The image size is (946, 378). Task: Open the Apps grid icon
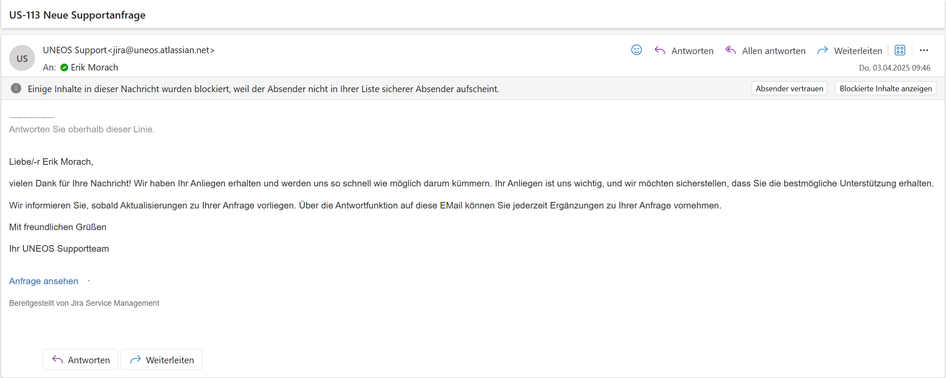pyautogui.click(x=900, y=50)
